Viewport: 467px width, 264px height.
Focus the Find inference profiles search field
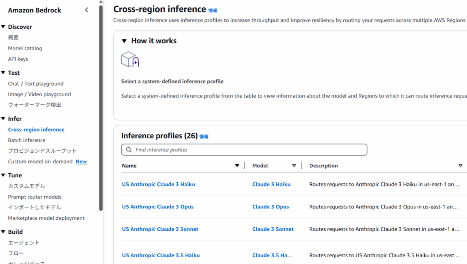244,150
